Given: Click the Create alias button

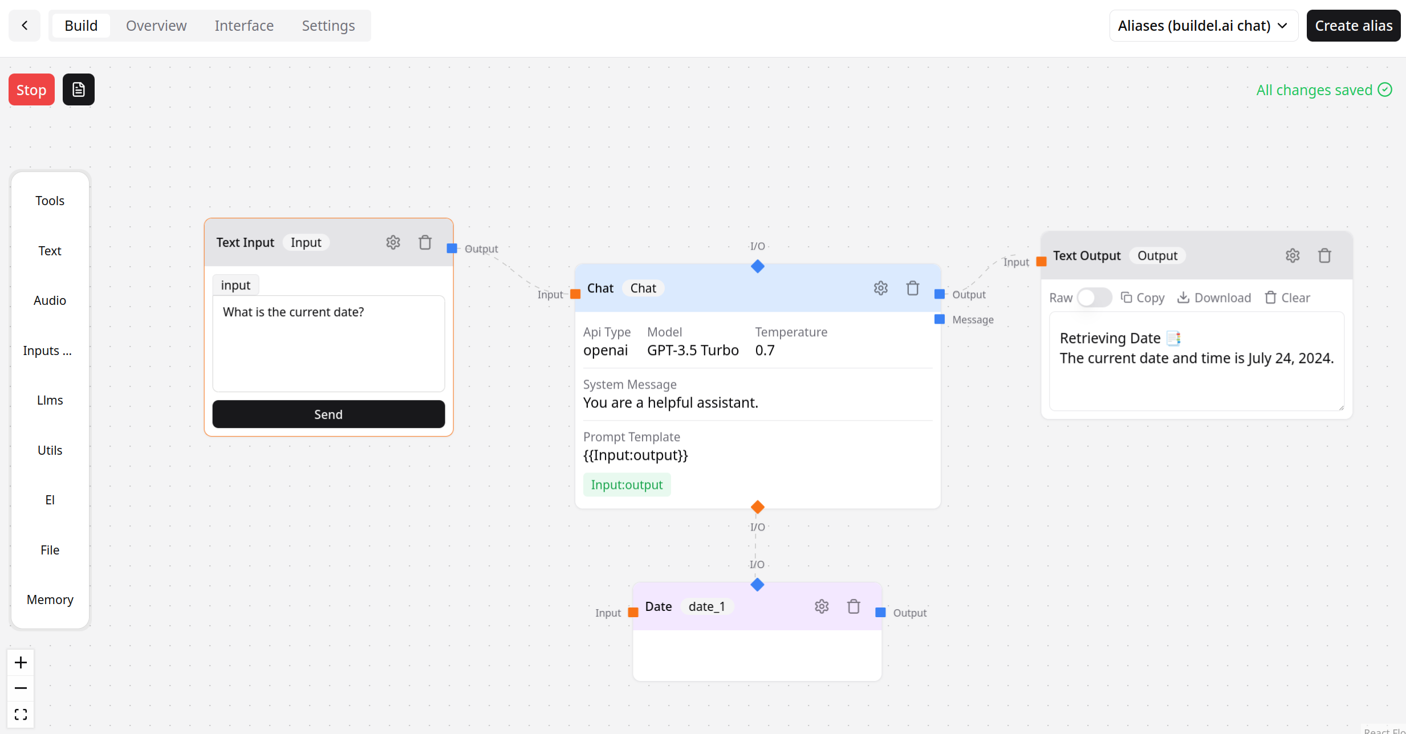Looking at the screenshot, I should click(1354, 26).
